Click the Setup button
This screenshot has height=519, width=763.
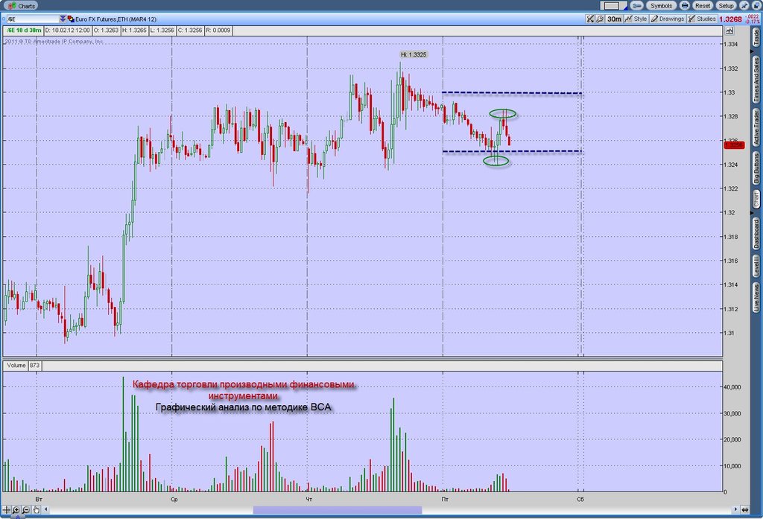726,6
